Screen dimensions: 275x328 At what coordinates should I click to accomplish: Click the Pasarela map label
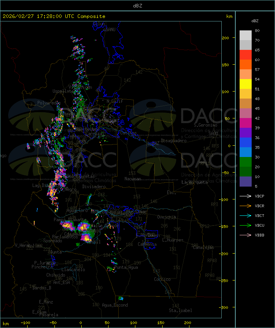tap(49, 315)
